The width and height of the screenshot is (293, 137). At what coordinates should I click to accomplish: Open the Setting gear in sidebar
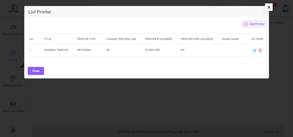pyautogui.click(x=13, y=55)
